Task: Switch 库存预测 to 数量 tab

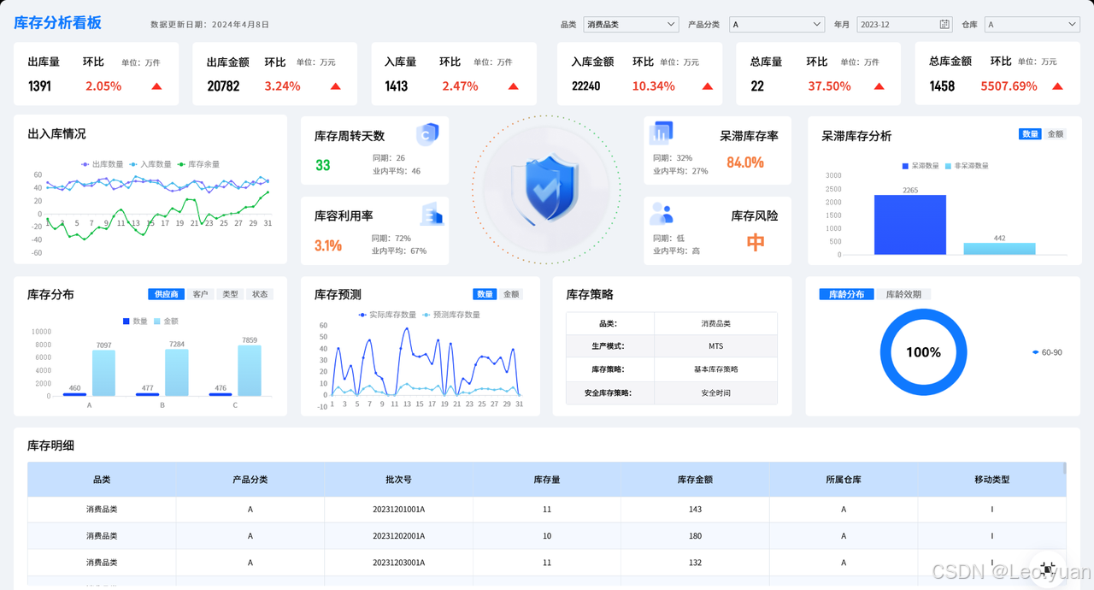Action: (485, 294)
